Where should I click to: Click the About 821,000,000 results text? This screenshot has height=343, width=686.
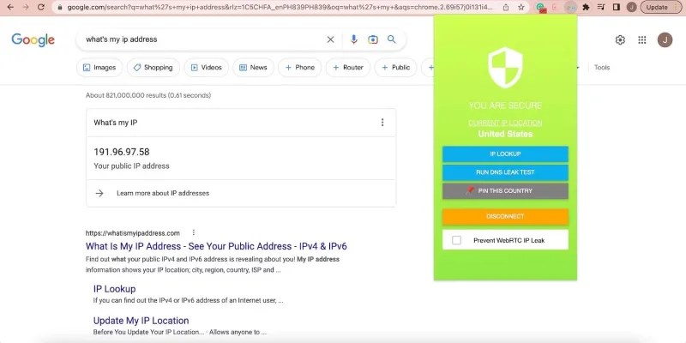[147, 95]
